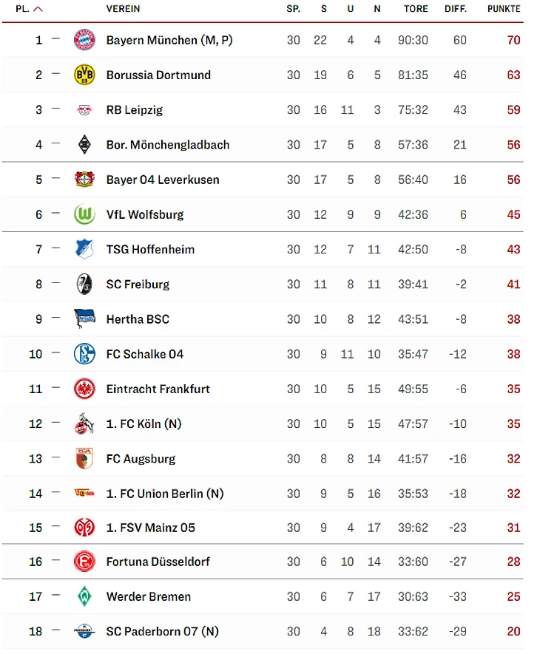Open the TSG Hoffenheim team link
540x654 pixels.
tap(150, 249)
